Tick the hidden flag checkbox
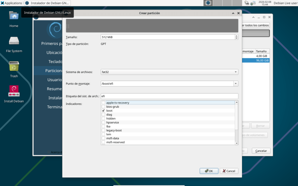 pyautogui.click(x=103, y=119)
